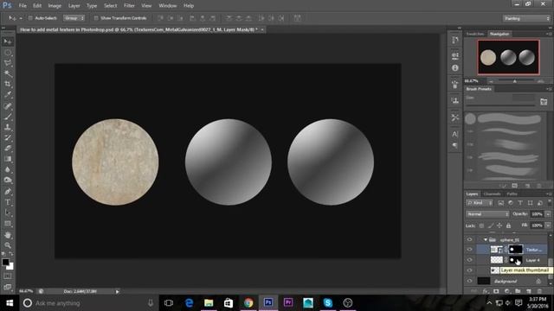Create a new group folder icon

click(x=518, y=291)
